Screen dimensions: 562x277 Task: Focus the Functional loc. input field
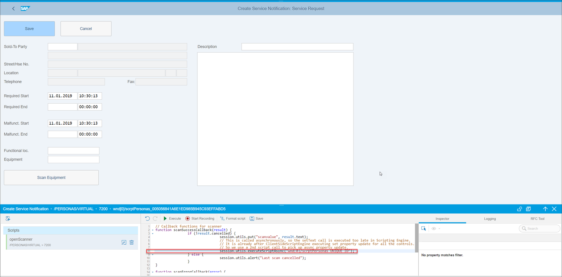click(x=73, y=151)
